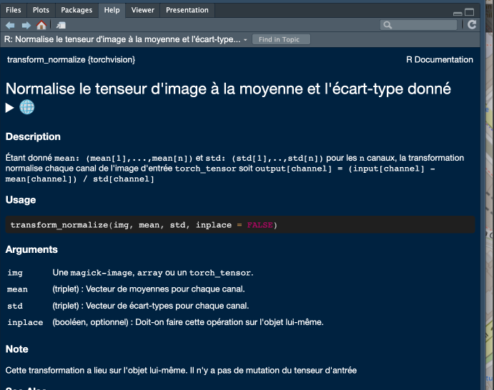Screen dimensions: 494x390
Task: Select the Viewer tab
Action: click(142, 10)
